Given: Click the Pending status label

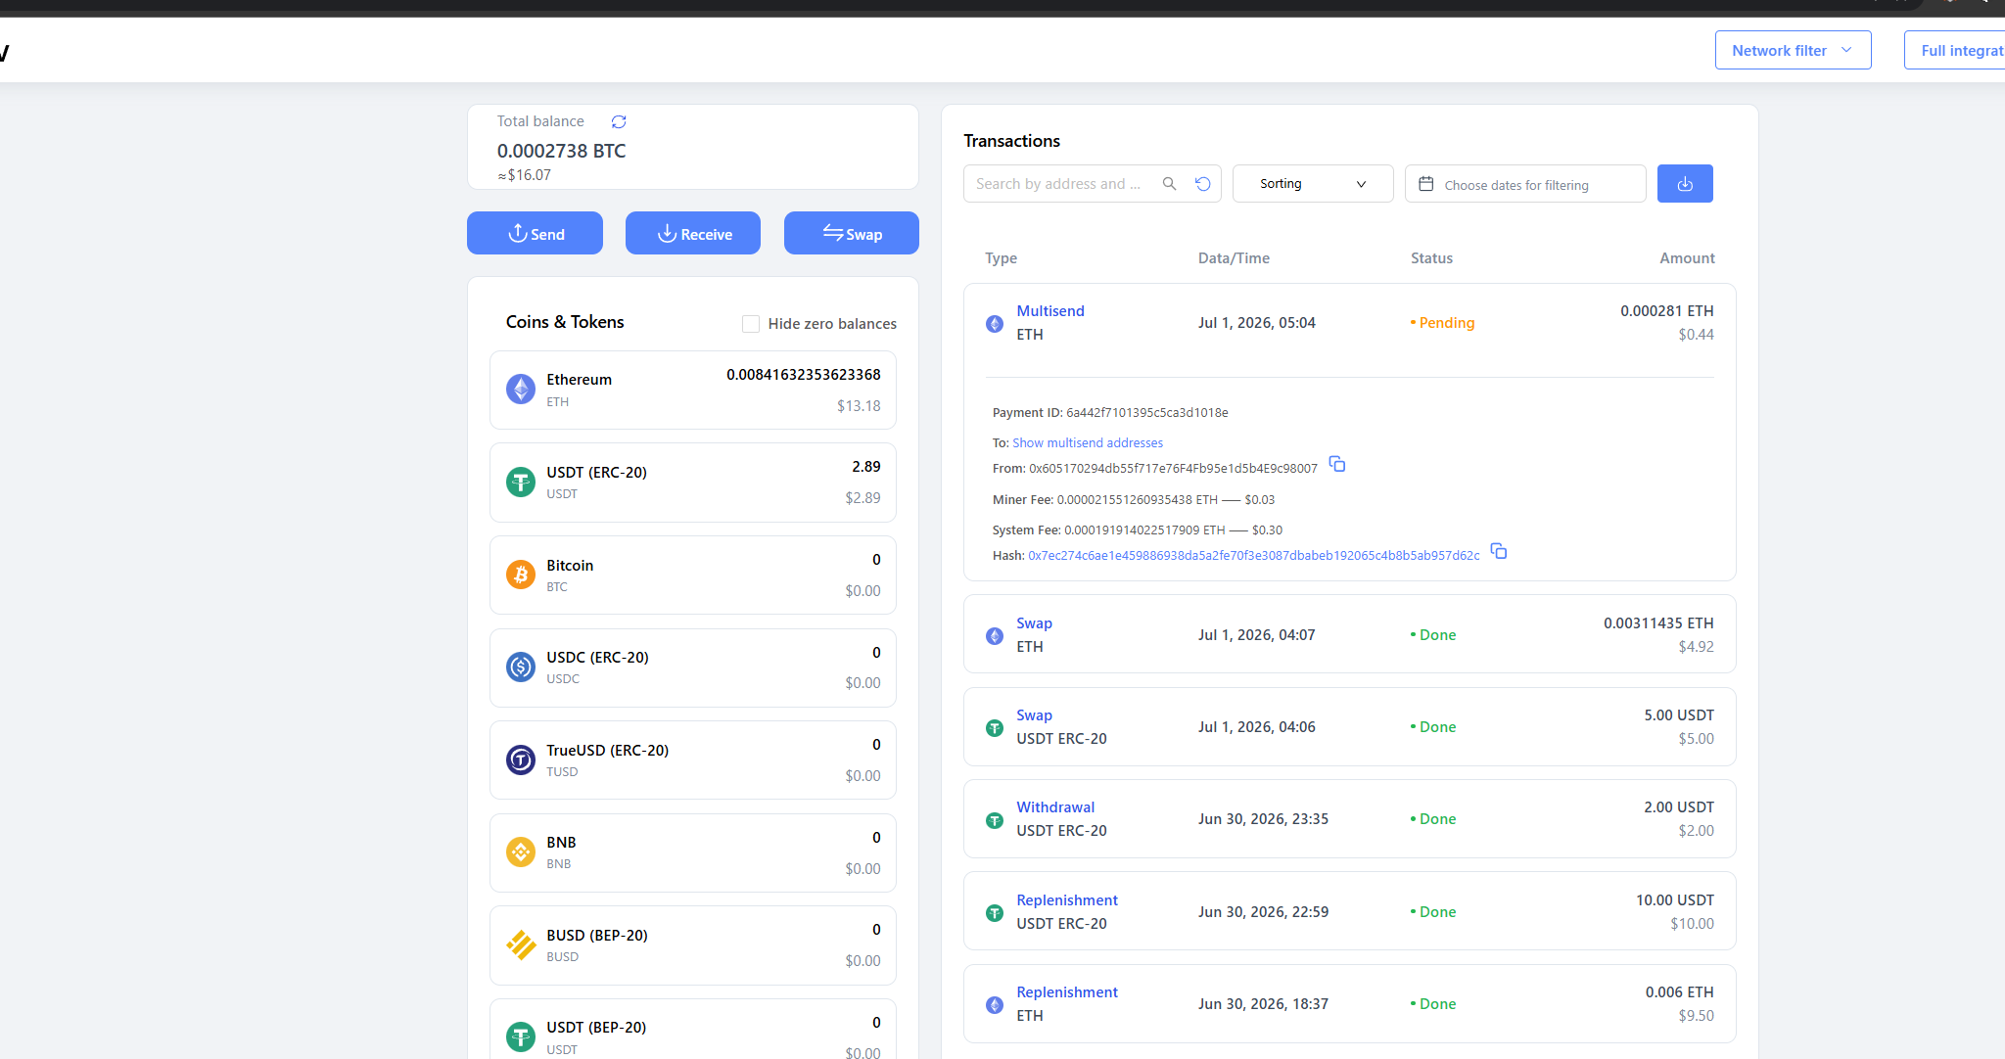Looking at the screenshot, I should (x=1443, y=323).
